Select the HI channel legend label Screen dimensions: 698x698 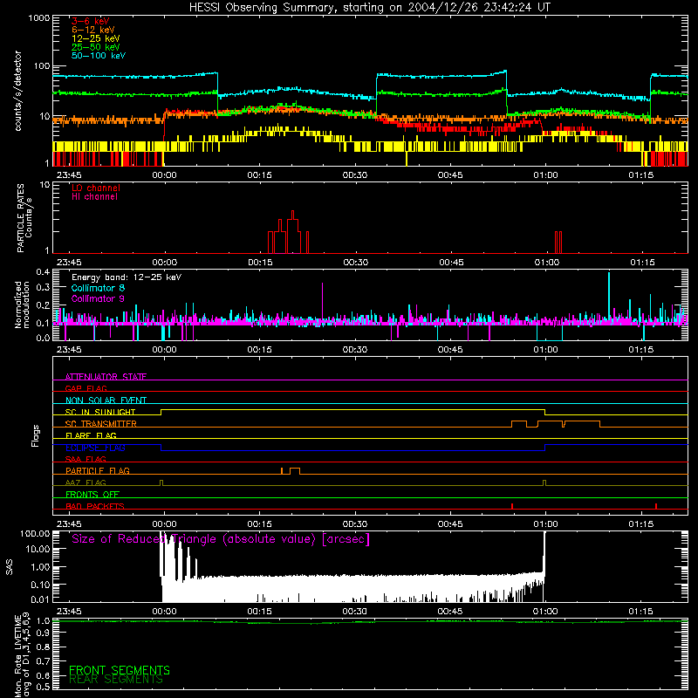click(x=94, y=197)
